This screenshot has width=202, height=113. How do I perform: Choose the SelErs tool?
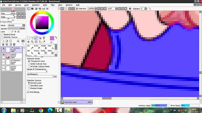[51, 52]
